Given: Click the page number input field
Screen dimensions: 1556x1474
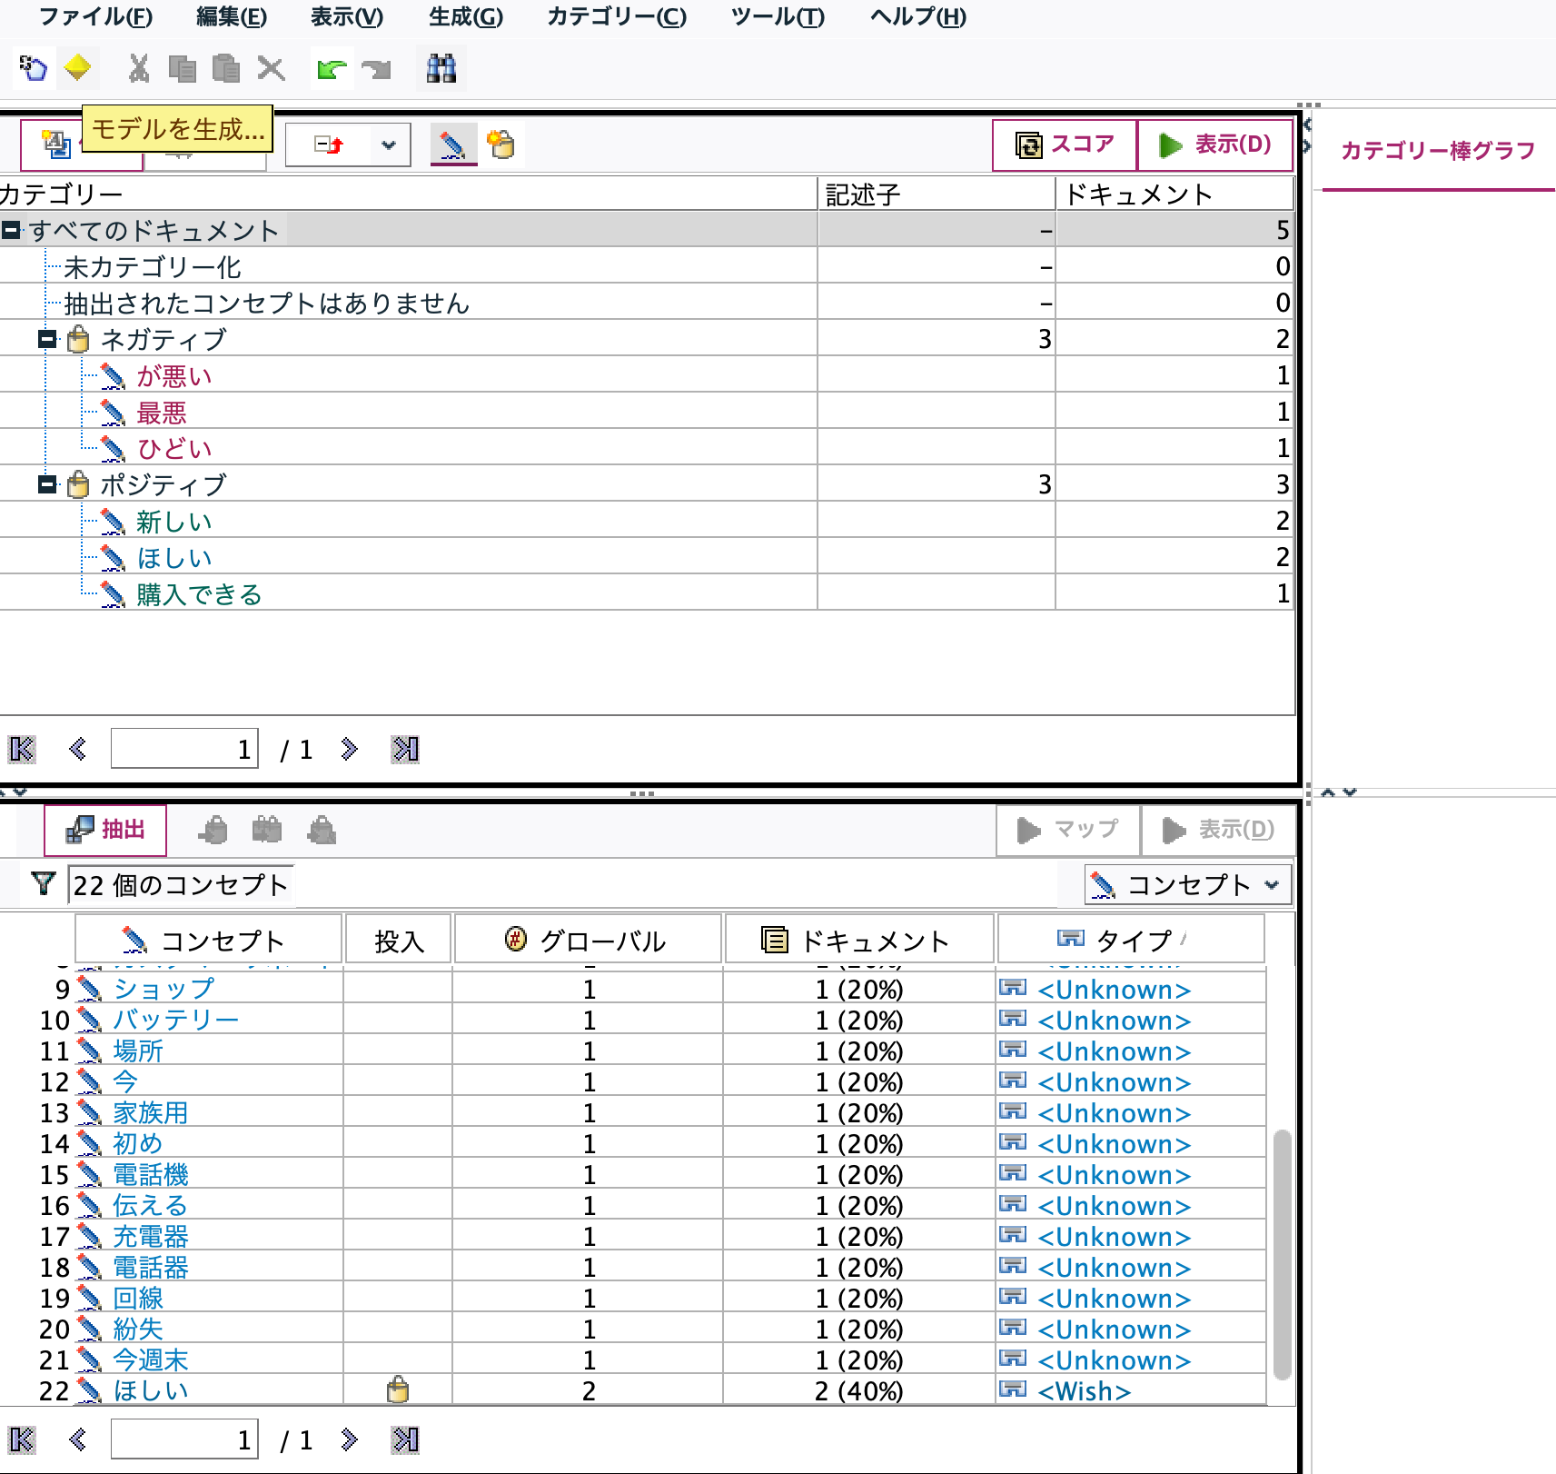Looking at the screenshot, I should tap(183, 749).
